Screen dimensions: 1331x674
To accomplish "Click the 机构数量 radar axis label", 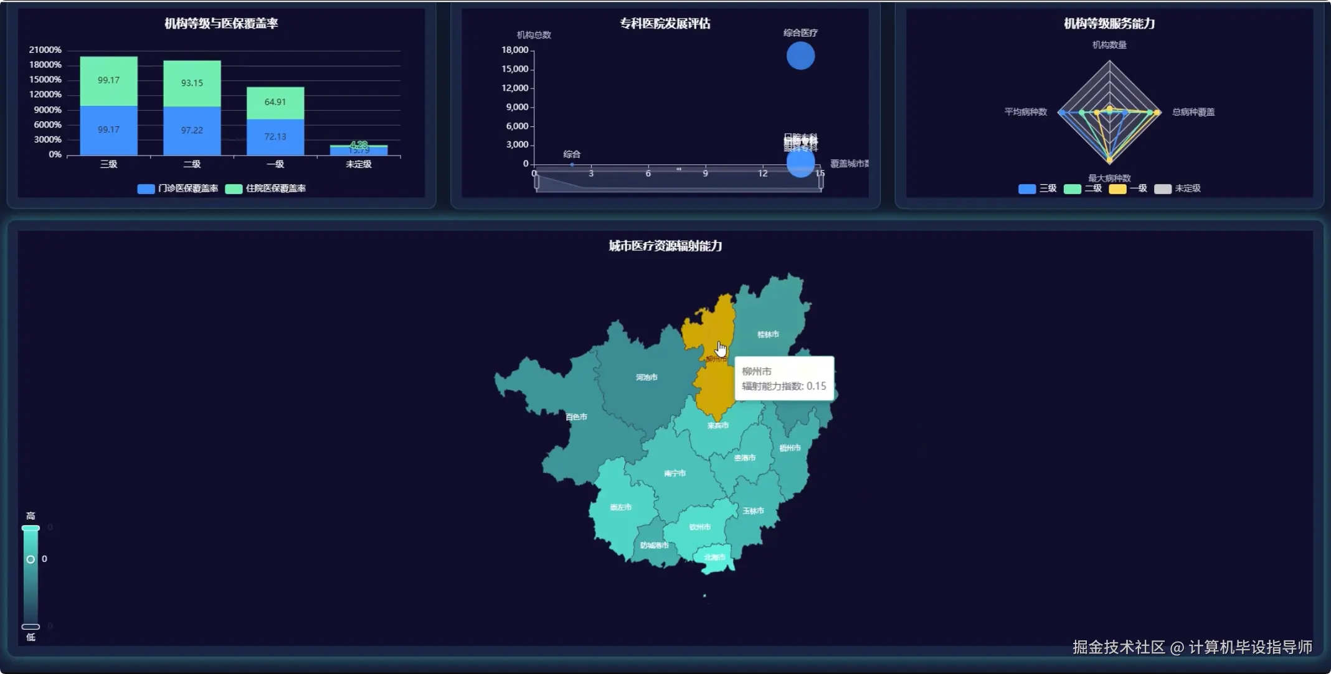I will pyautogui.click(x=1109, y=45).
